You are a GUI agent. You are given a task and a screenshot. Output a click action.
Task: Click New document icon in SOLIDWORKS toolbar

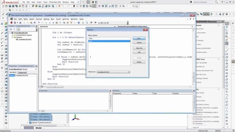(x=3, y=6)
